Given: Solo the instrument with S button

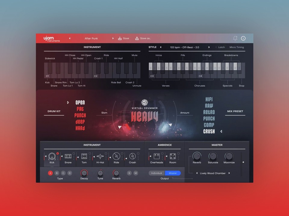Looking at the screenshot, I should tap(129, 173).
